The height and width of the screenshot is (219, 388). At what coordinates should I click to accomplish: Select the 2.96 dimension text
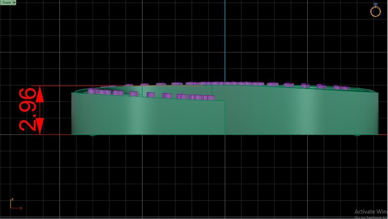pos(28,109)
